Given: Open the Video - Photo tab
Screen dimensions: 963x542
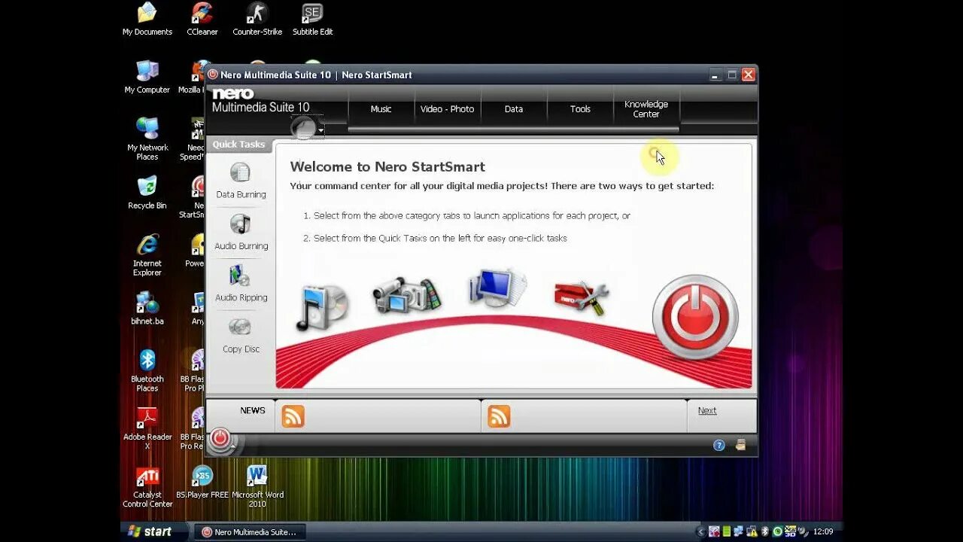Looking at the screenshot, I should (x=447, y=109).
